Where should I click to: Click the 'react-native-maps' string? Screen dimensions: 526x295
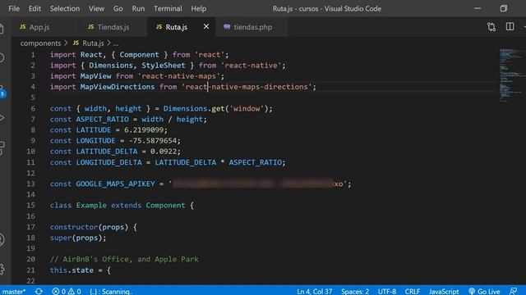click(179, 76)
